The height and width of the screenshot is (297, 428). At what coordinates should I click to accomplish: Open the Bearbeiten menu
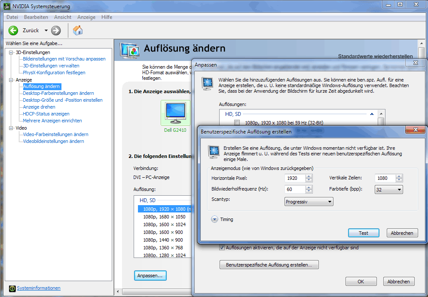click(x=36, y=17)
